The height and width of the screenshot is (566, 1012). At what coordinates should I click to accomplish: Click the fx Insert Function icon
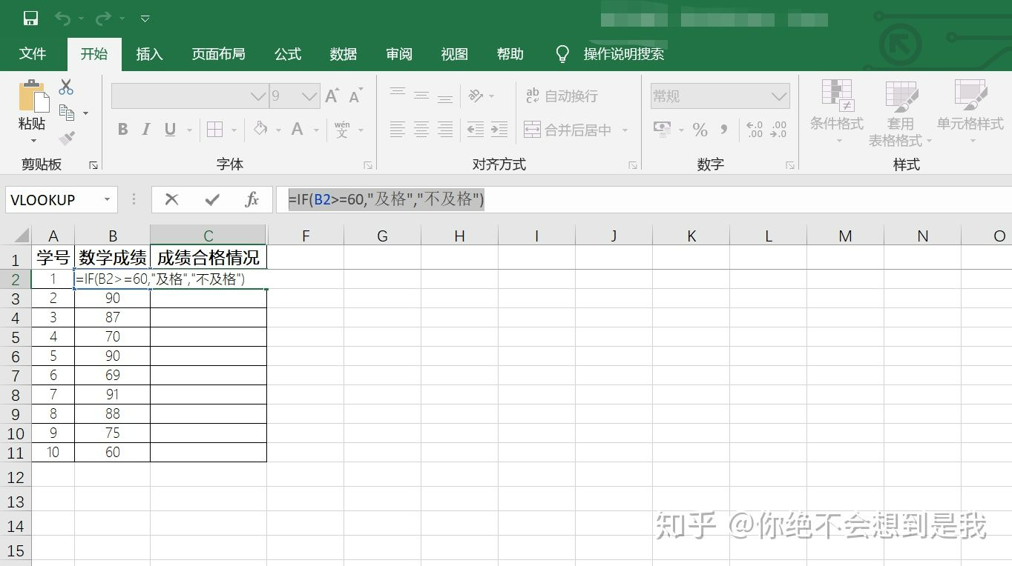[x=252, y=199]
